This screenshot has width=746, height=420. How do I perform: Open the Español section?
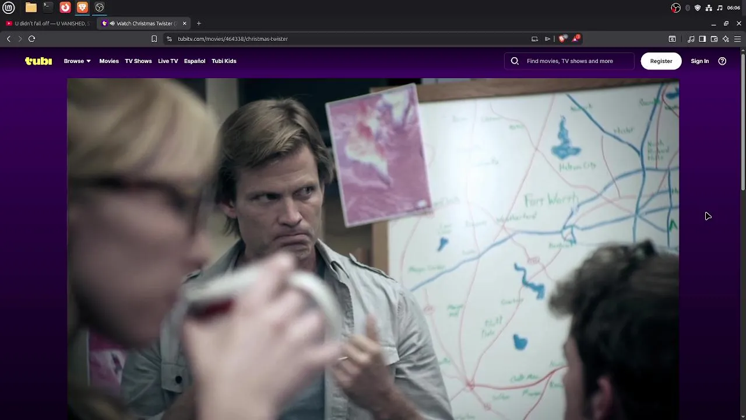click(195, 61)
